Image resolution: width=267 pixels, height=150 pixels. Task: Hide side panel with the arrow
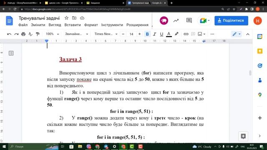[x=259, y=136]
